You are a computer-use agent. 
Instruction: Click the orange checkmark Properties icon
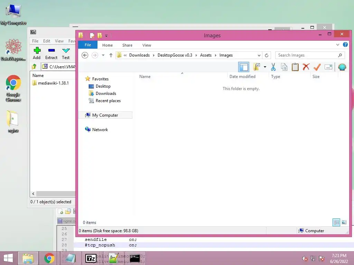317,67
